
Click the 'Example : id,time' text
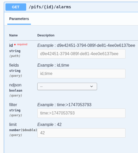[53, 65]
